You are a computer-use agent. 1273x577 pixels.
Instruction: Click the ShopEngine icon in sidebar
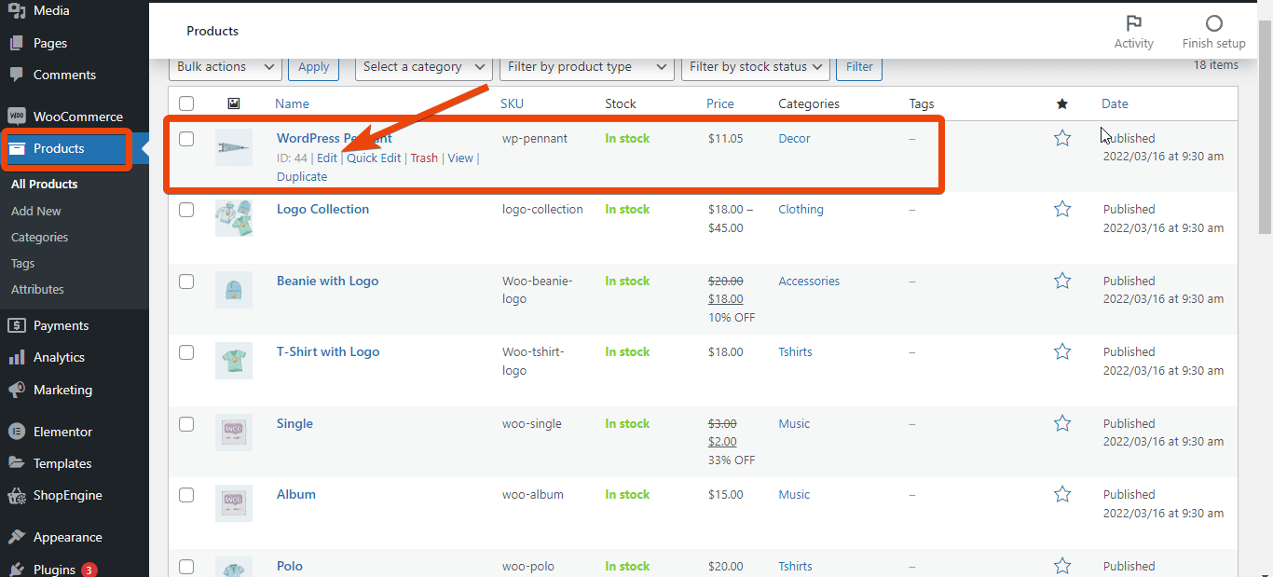coord(17,495)
